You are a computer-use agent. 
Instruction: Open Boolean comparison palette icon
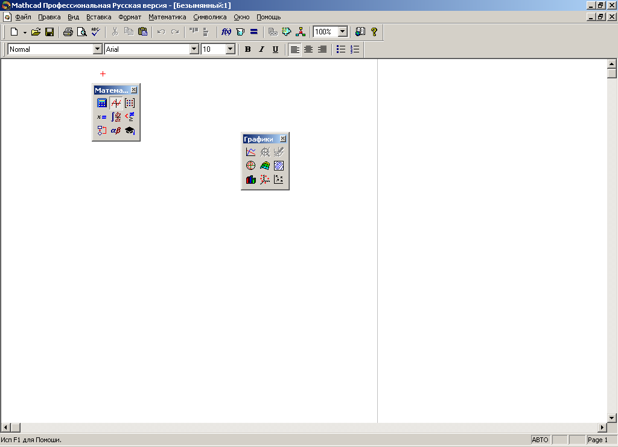click(130, 117)
